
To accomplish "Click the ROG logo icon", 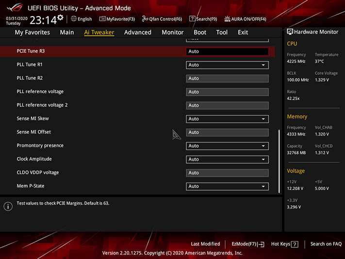I will [15, 8].
